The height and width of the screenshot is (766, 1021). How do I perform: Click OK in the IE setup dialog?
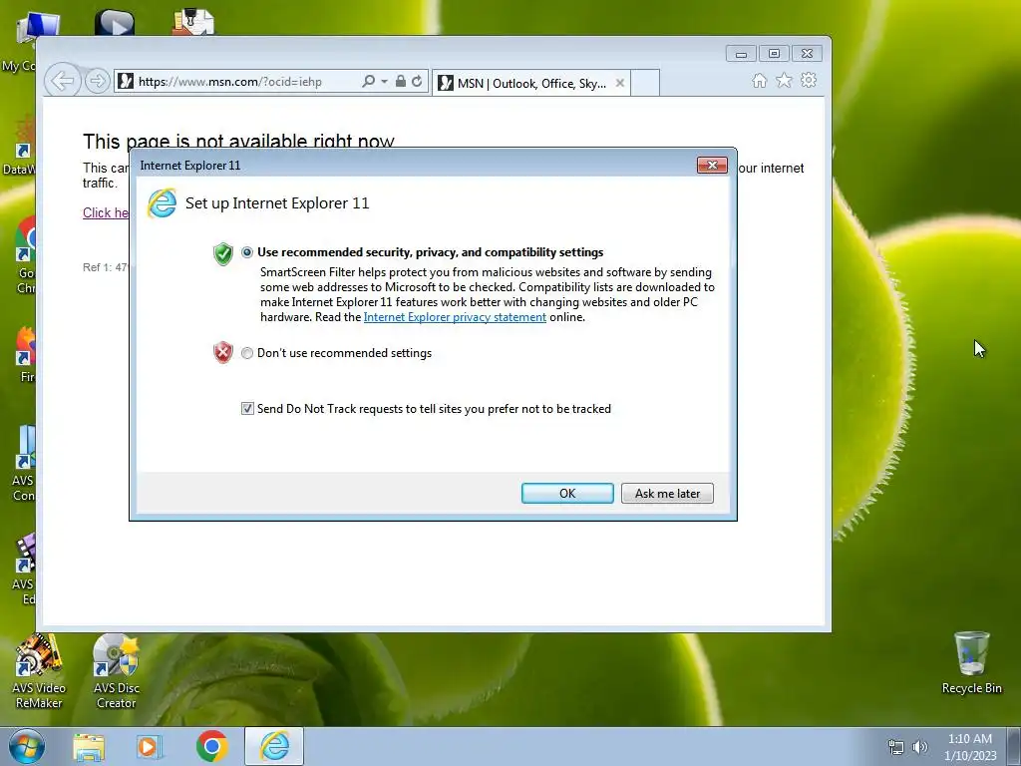click(567, 493)
